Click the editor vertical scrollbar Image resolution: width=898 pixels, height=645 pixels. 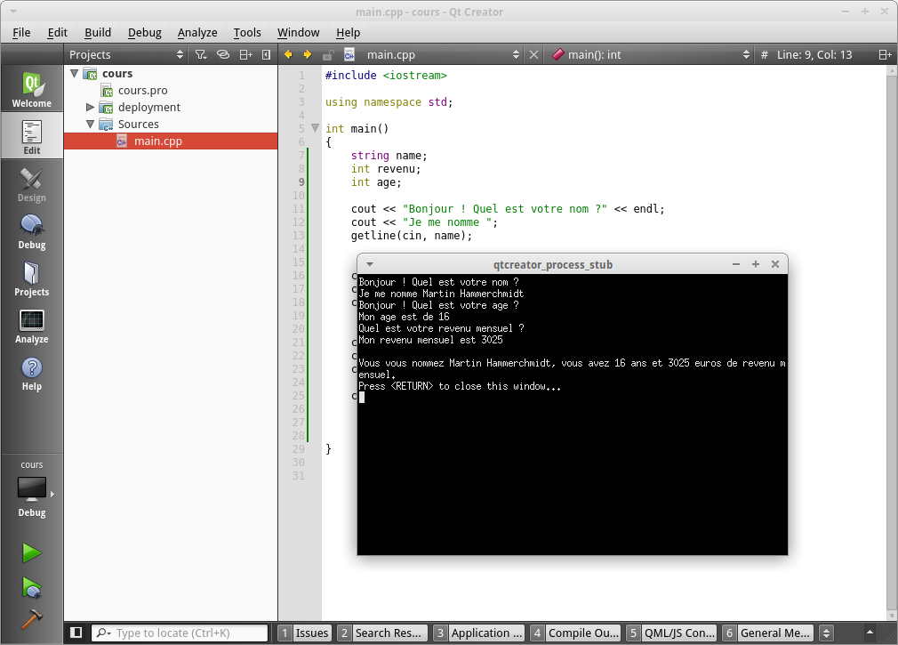point(891,343)
